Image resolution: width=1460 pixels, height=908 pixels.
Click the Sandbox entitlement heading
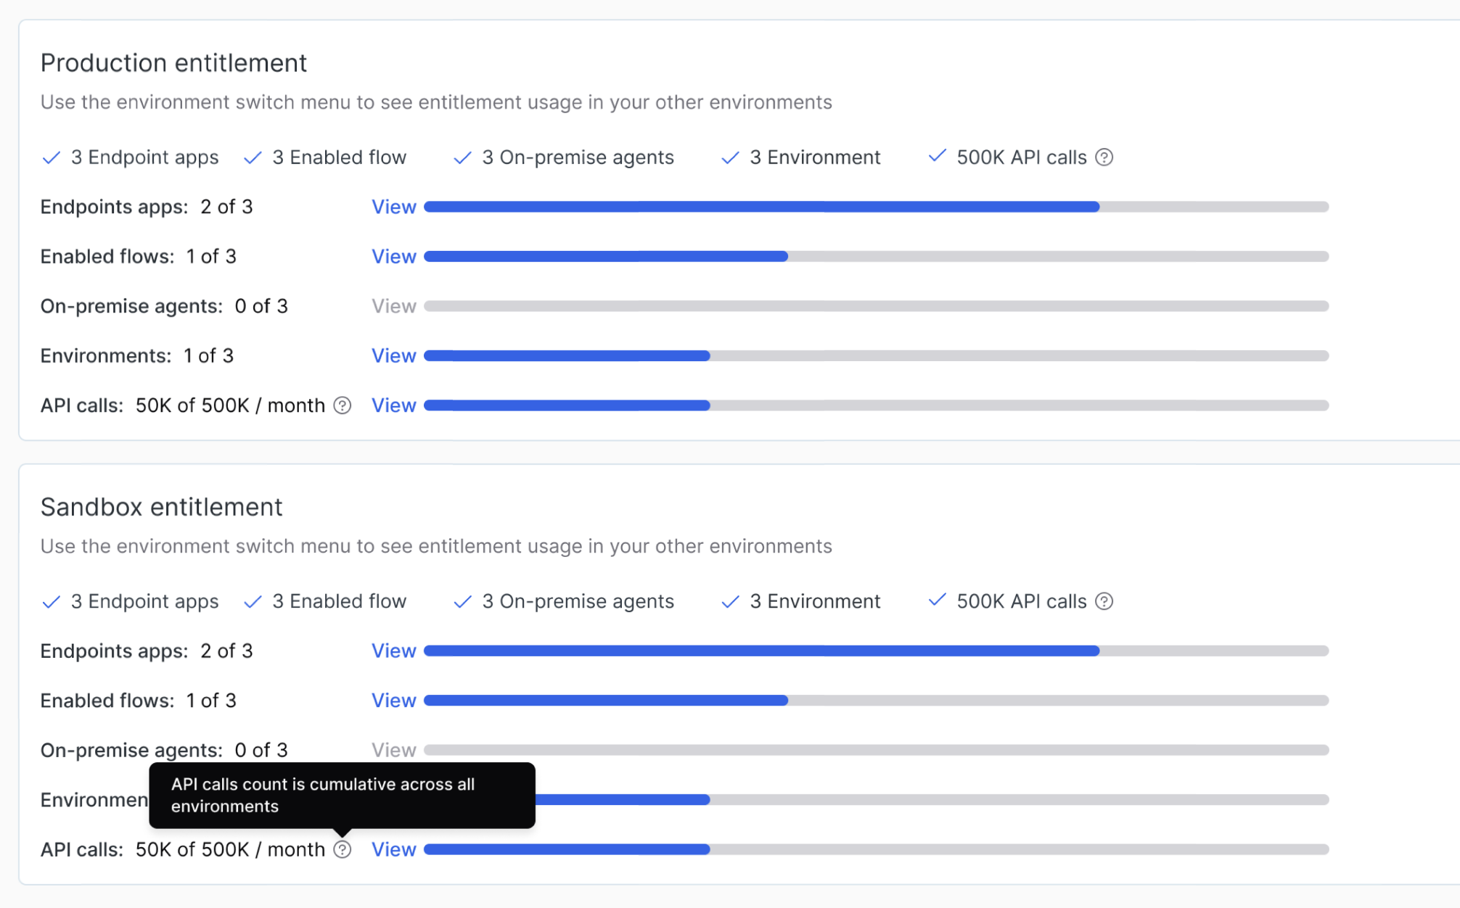click(x=161, y=507)
